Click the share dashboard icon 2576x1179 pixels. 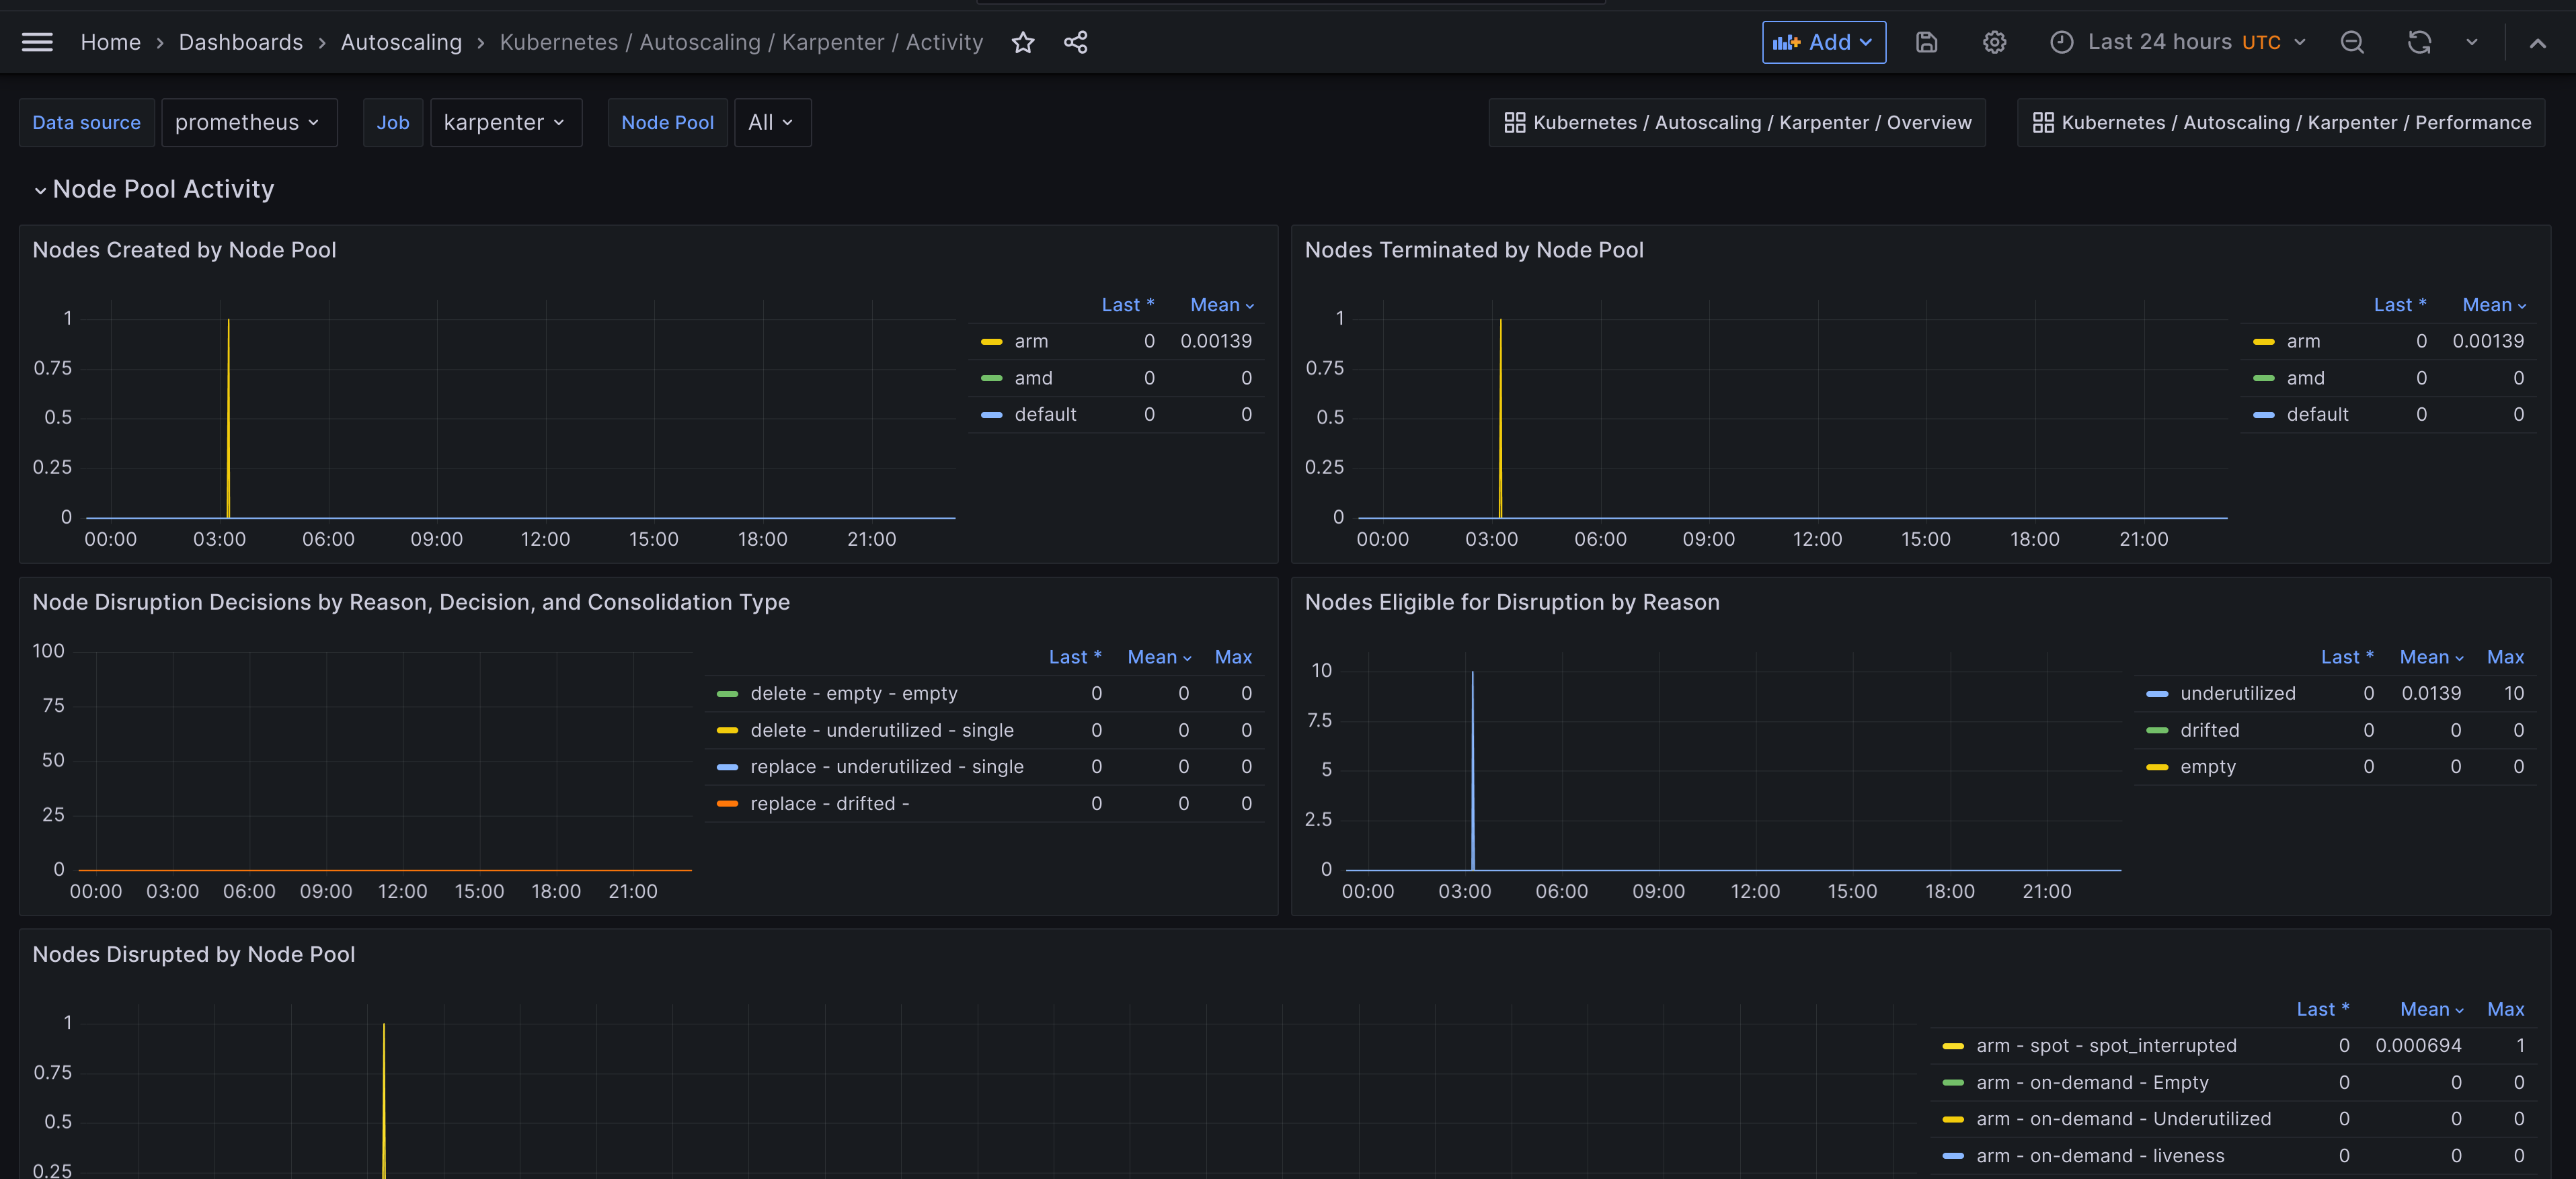pos(1075,42)
